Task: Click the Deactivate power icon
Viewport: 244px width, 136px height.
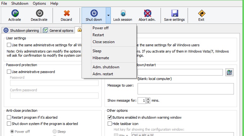Action: click(x=40, y=13)
